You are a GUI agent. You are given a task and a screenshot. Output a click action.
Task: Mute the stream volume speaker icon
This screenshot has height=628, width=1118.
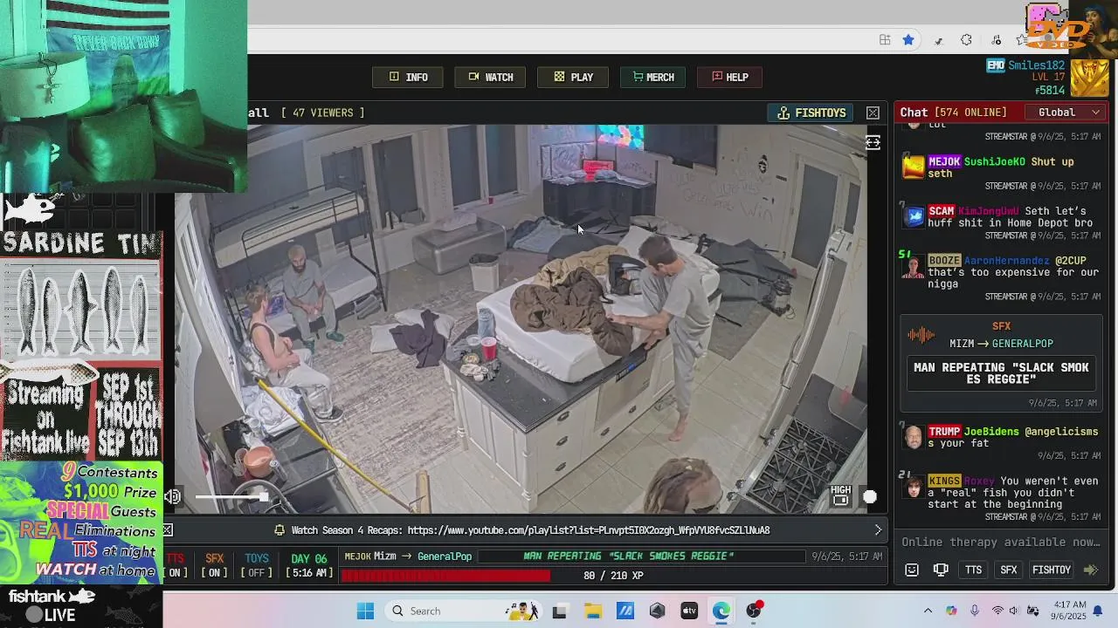173,497
